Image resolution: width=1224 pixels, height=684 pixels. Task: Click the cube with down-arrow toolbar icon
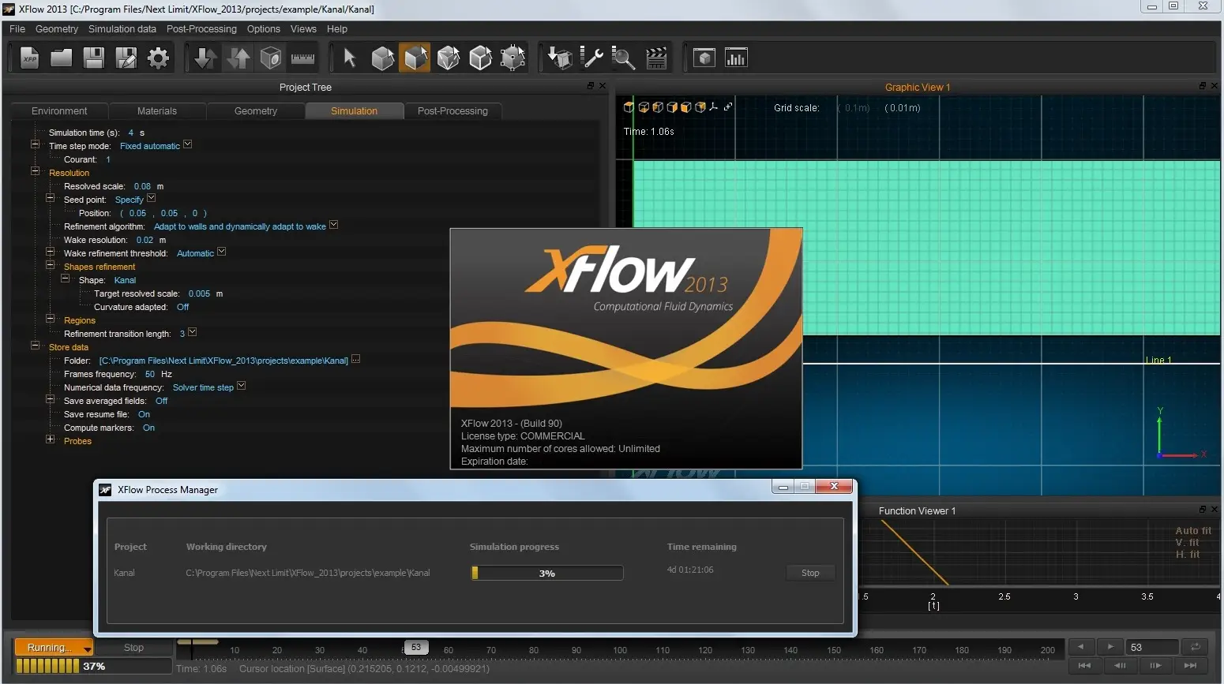point(560,58)
